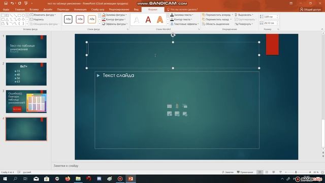Click the 'Что вы хотите сделать?' search box
Screen dimensions: 325x183
(182, 10)
